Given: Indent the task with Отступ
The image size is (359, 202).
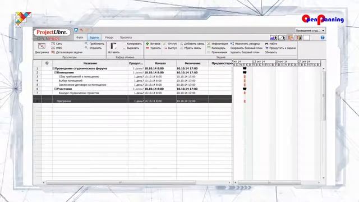Looking at the screenshot, I should (170, 44).
